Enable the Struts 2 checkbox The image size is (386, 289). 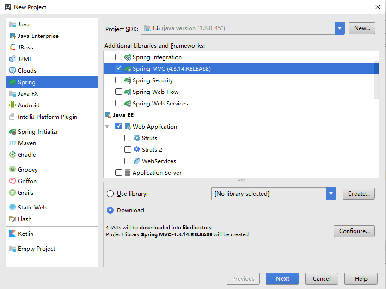tap(128, 149)
